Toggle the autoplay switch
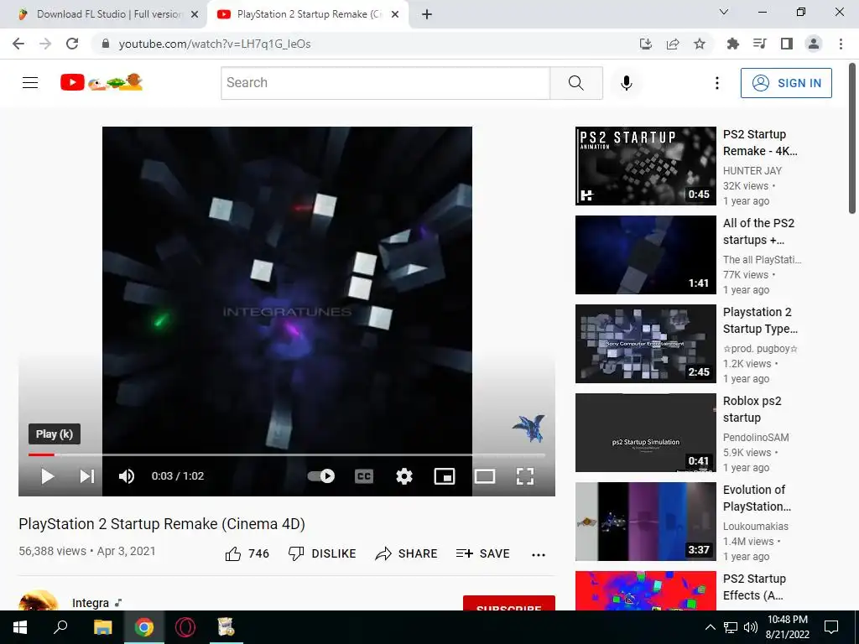 coord(321,476)
